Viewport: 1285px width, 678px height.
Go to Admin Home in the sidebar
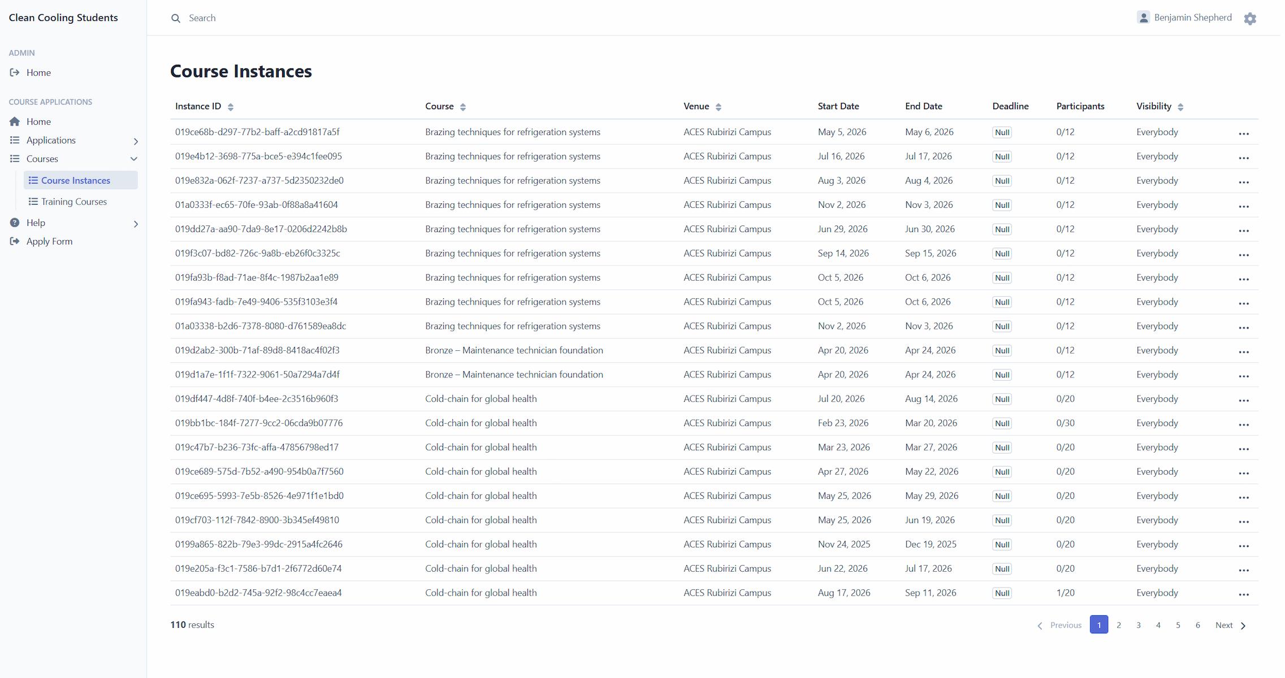pyautogui.click(x=38, y=72)
